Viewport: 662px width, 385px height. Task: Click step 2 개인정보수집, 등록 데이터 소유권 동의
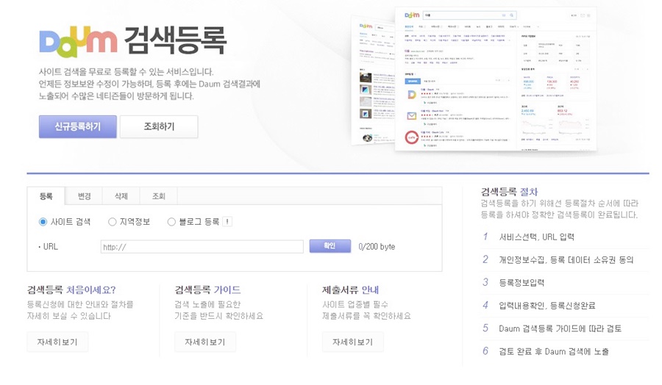click(566, 260)
